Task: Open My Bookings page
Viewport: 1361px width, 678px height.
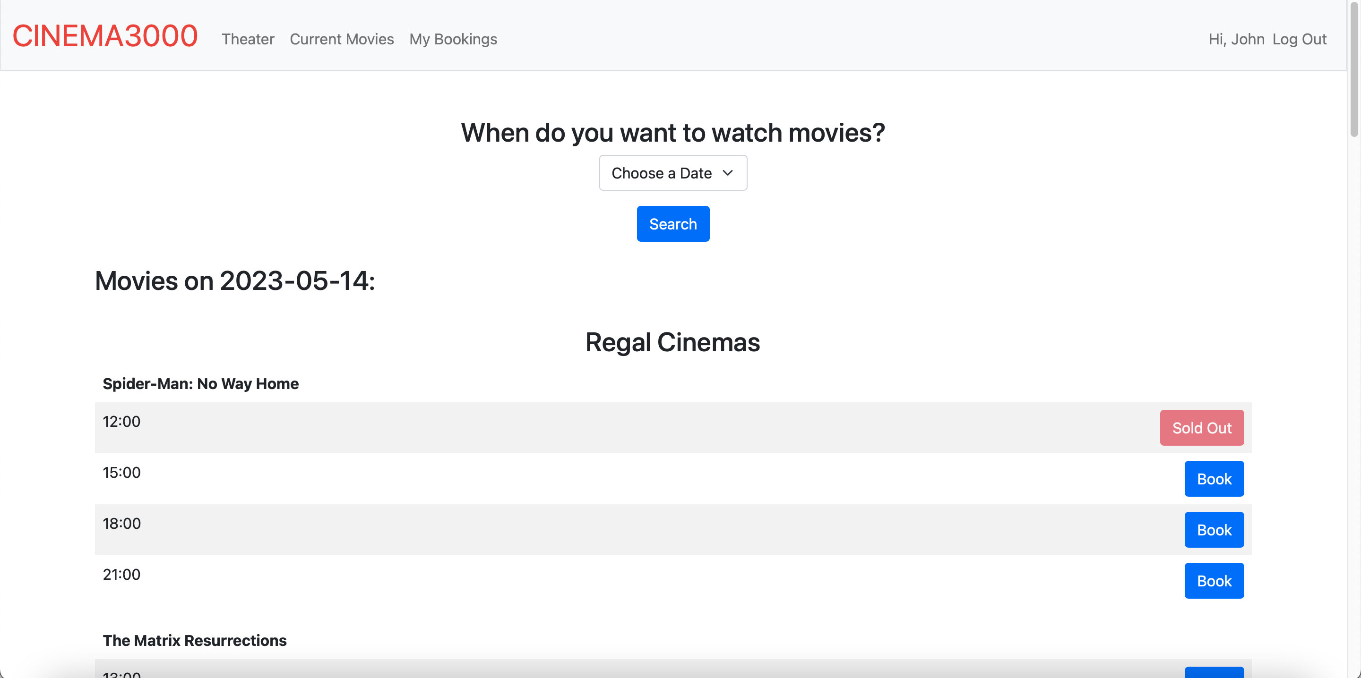Action: tap(453, 39)
